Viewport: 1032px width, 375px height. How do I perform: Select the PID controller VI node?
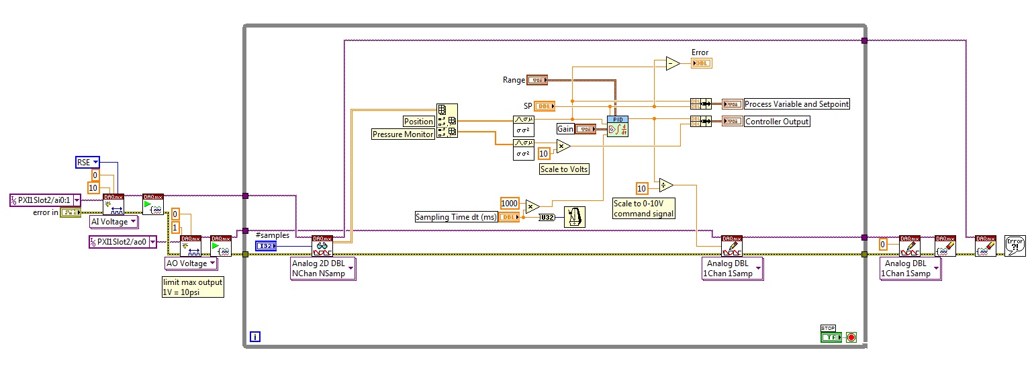pos(617,126)
